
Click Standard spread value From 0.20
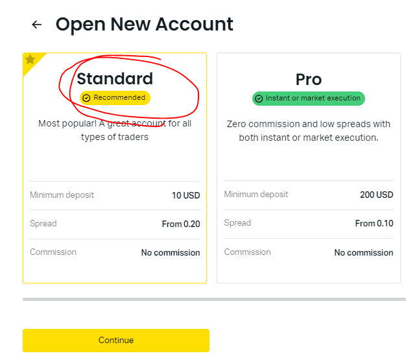[x=181, y=224]
